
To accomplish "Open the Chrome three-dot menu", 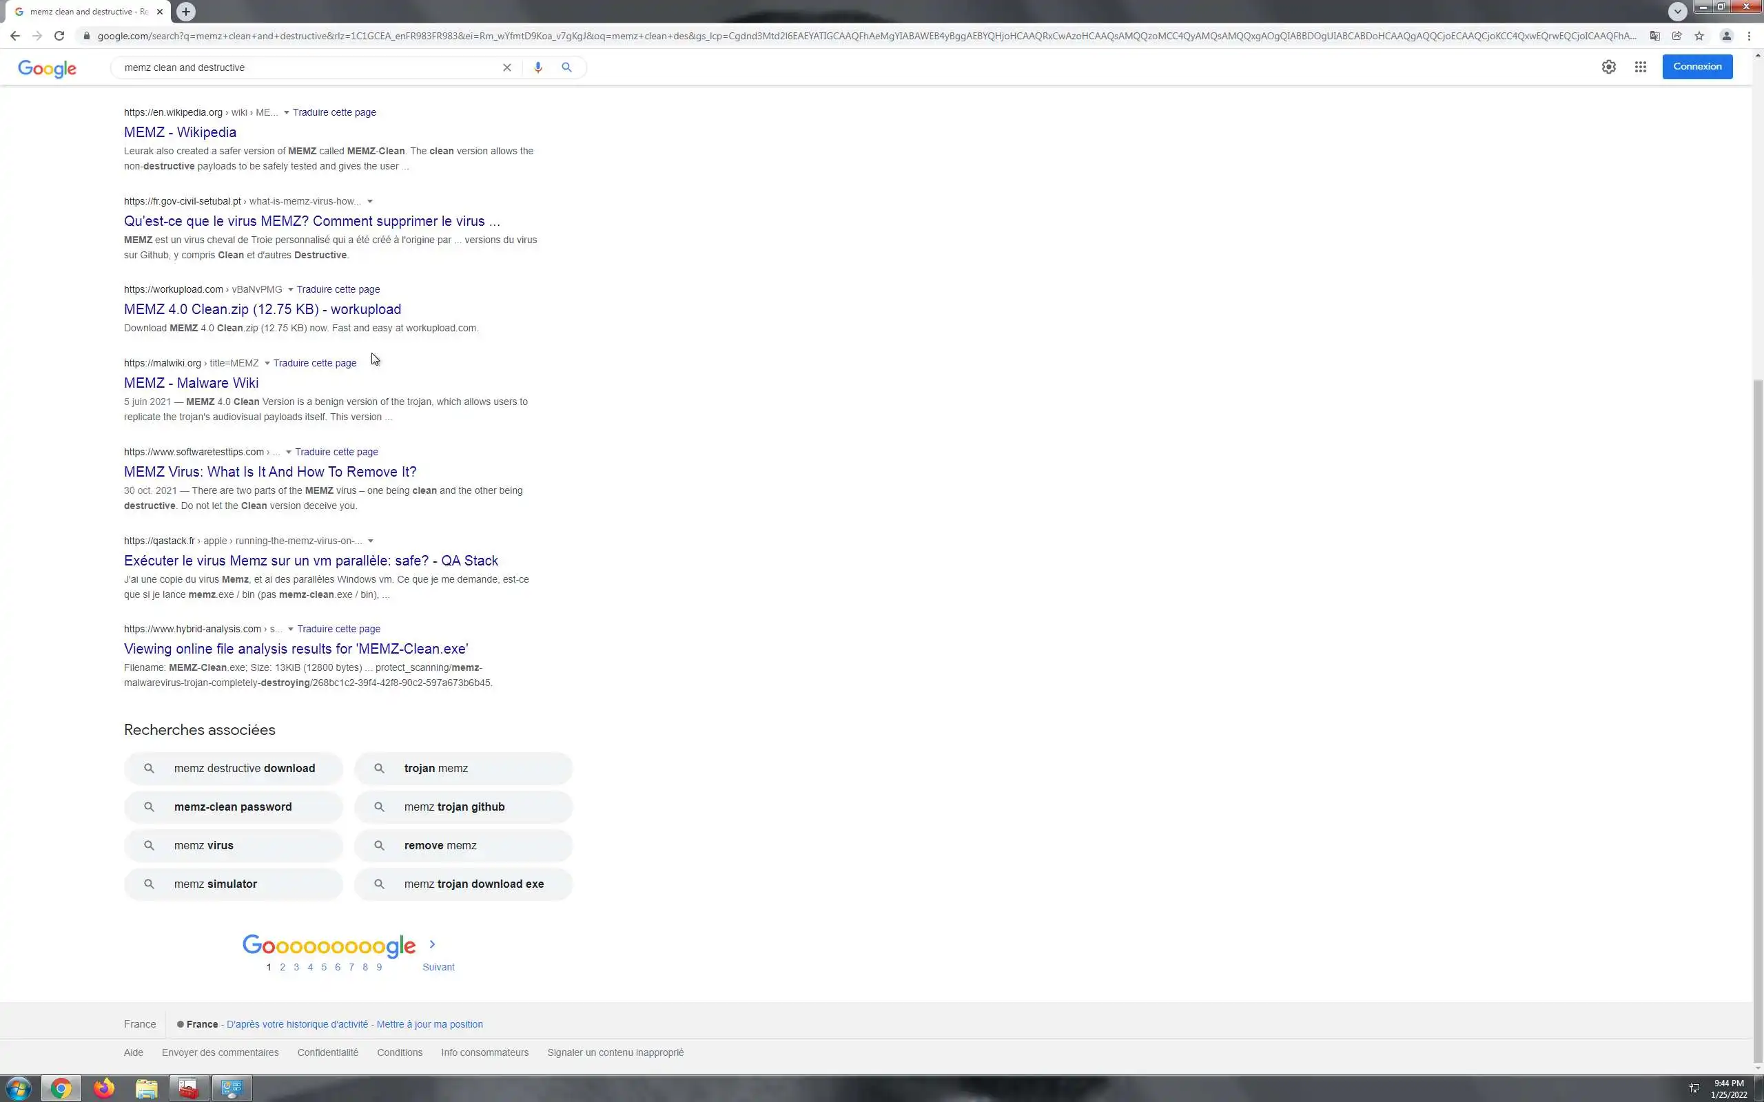I will pos(1749,36).
